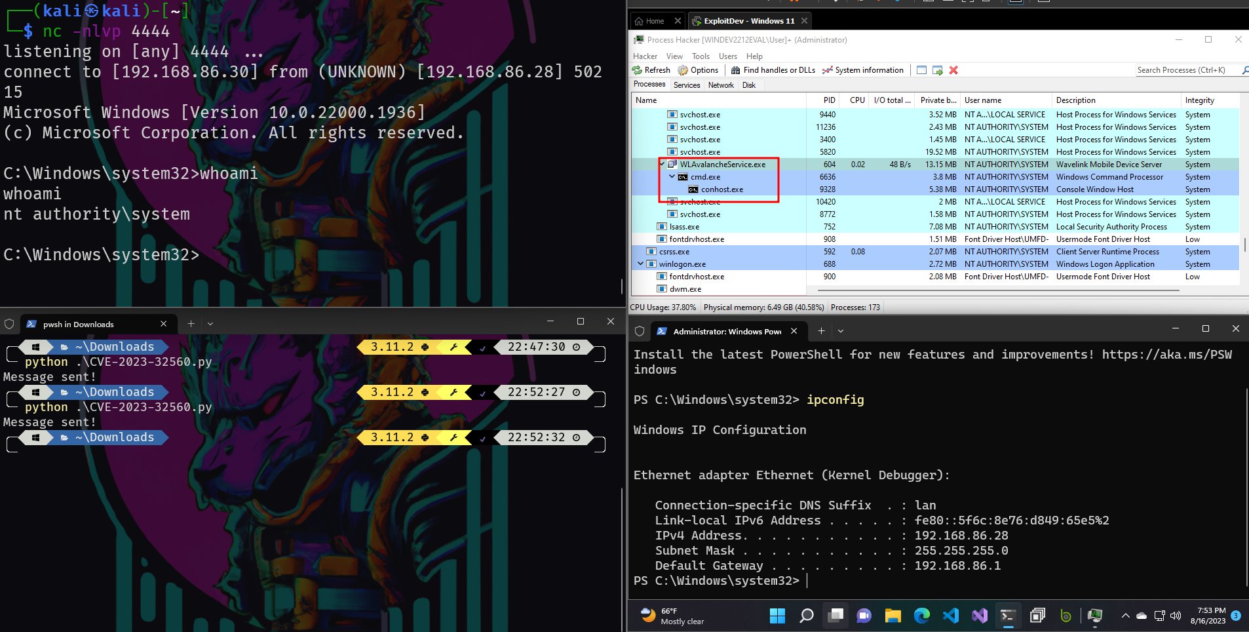Viewport: 1249px width, 632px height.
Task: Launch Microsoft Edge from the taskbar
Action: click(x=921, y=616)
